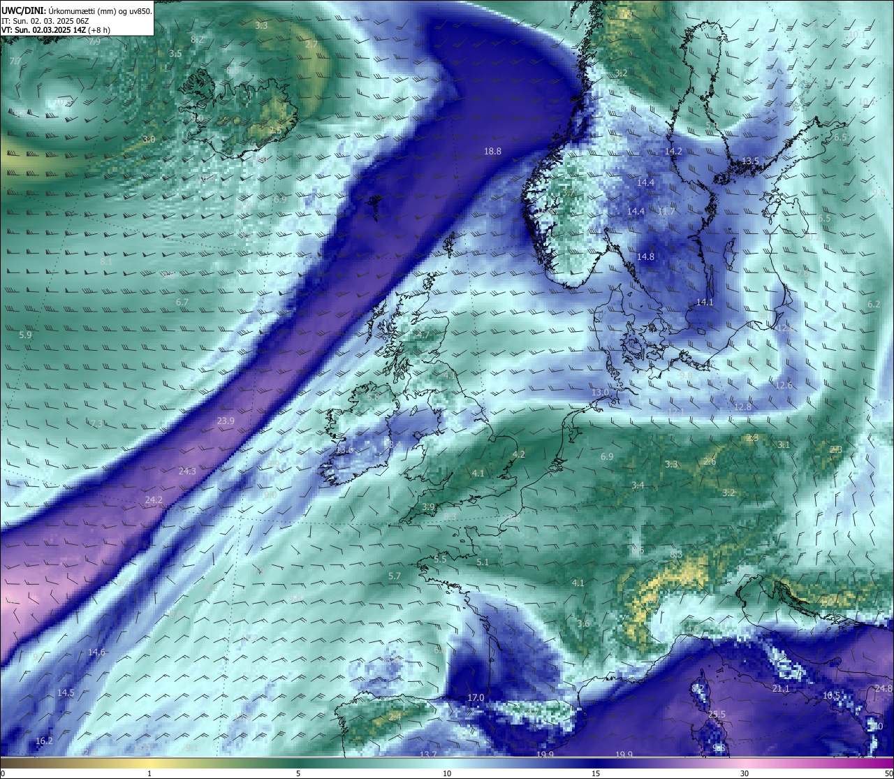894x779 pixels.
Task: Select the legend tick label 5
Action: (x=298, y=773)
